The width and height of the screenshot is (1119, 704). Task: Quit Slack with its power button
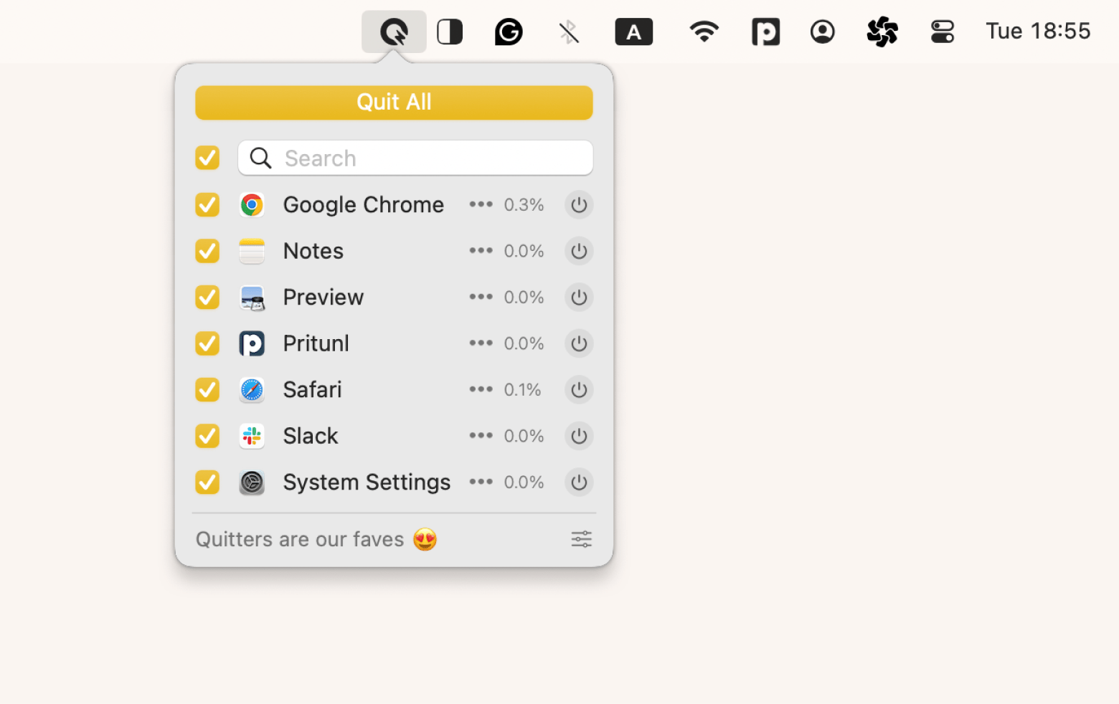click(x=579, y=436)
